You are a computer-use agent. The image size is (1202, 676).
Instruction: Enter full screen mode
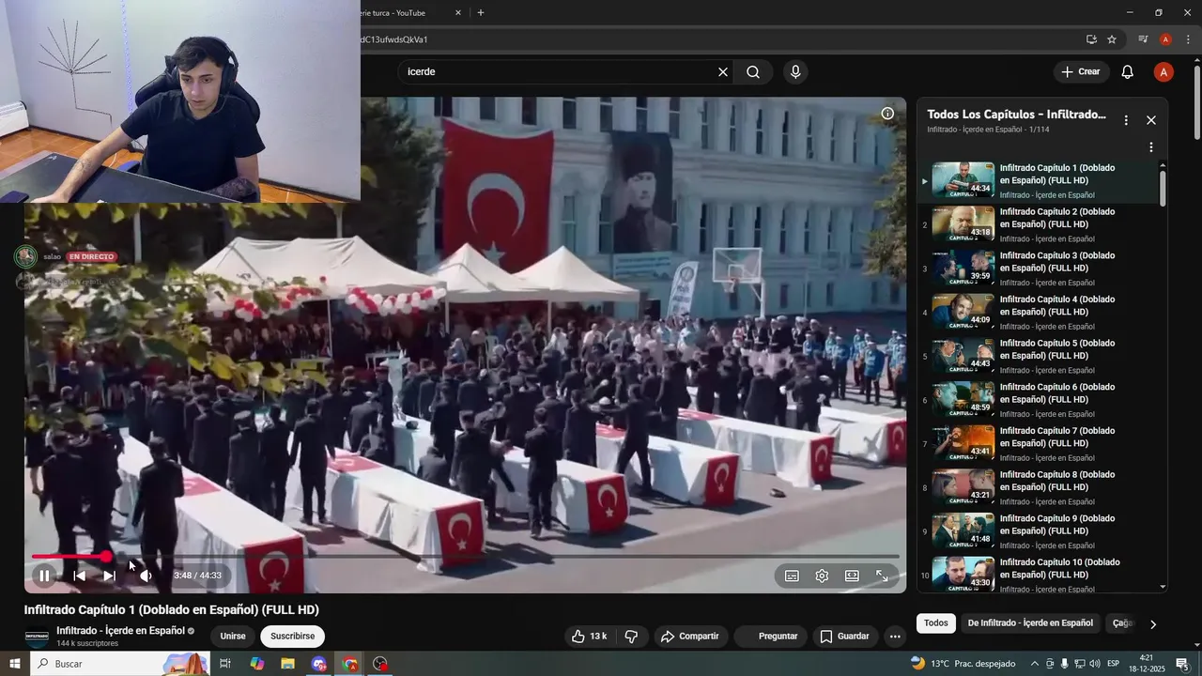tap(882, 576)
